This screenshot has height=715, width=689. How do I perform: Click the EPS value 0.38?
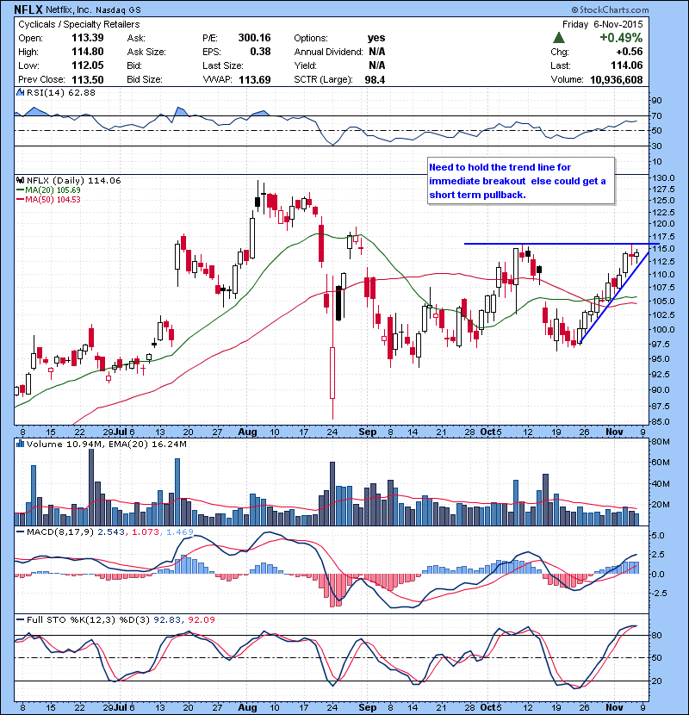(x=260, y=52)
